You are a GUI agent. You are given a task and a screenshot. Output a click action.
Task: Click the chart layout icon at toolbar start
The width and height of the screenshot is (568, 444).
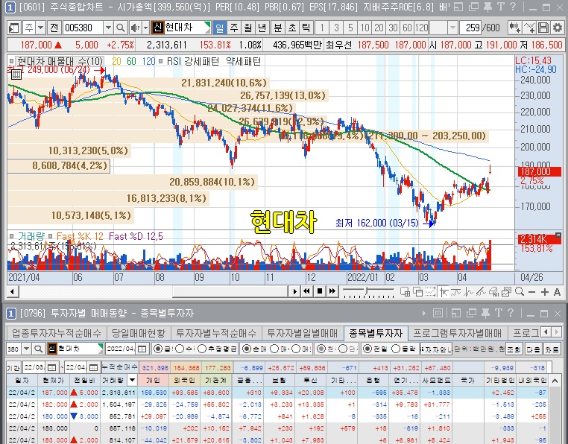[14, 28]
